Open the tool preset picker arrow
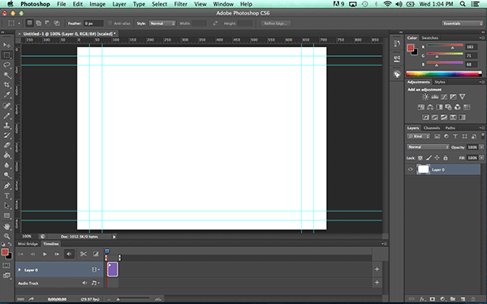Image resolution: width=487 pixels, height=304 pixels. pos(19,24)
